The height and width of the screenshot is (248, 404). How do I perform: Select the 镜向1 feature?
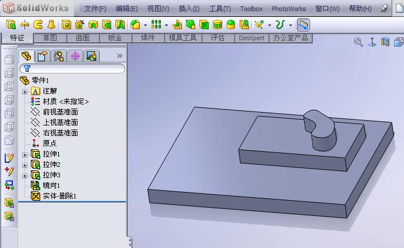coord(45,186)
